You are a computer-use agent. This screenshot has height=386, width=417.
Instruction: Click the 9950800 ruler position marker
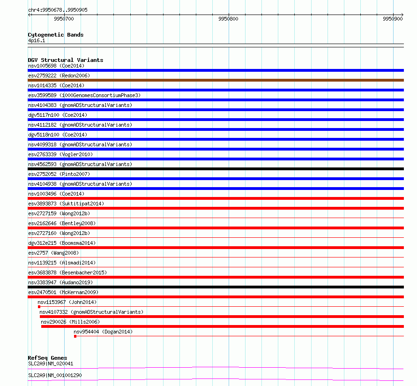pyautogui.click(x=228, y=19)
